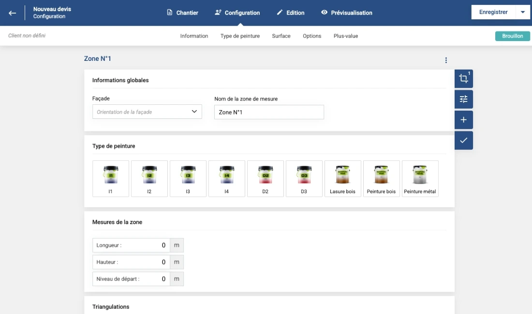Select the I1 paint bucket
532x314 pixels.
(111, 179)
